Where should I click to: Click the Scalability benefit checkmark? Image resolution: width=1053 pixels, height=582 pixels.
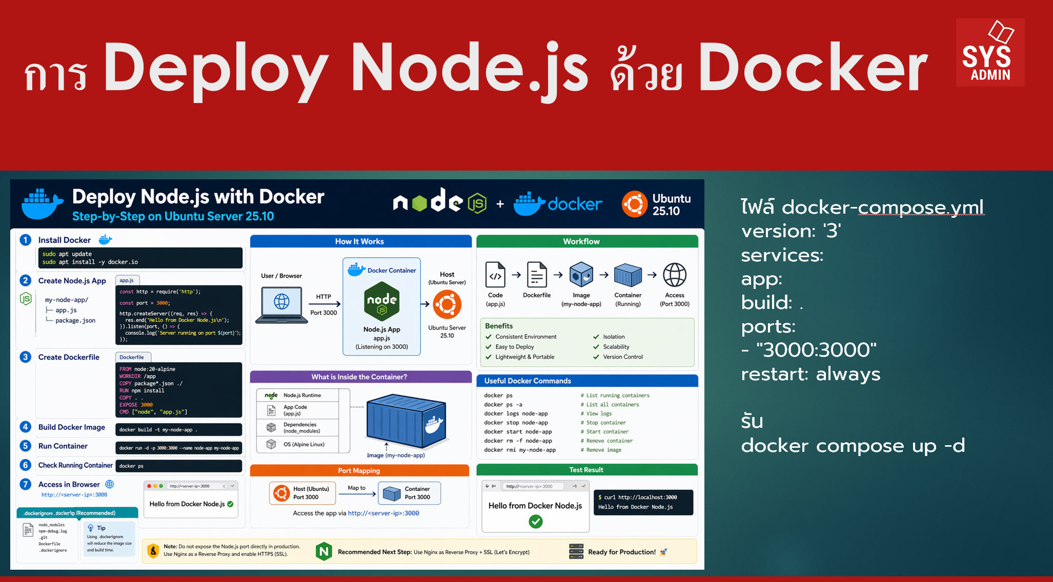pos(596,347)
